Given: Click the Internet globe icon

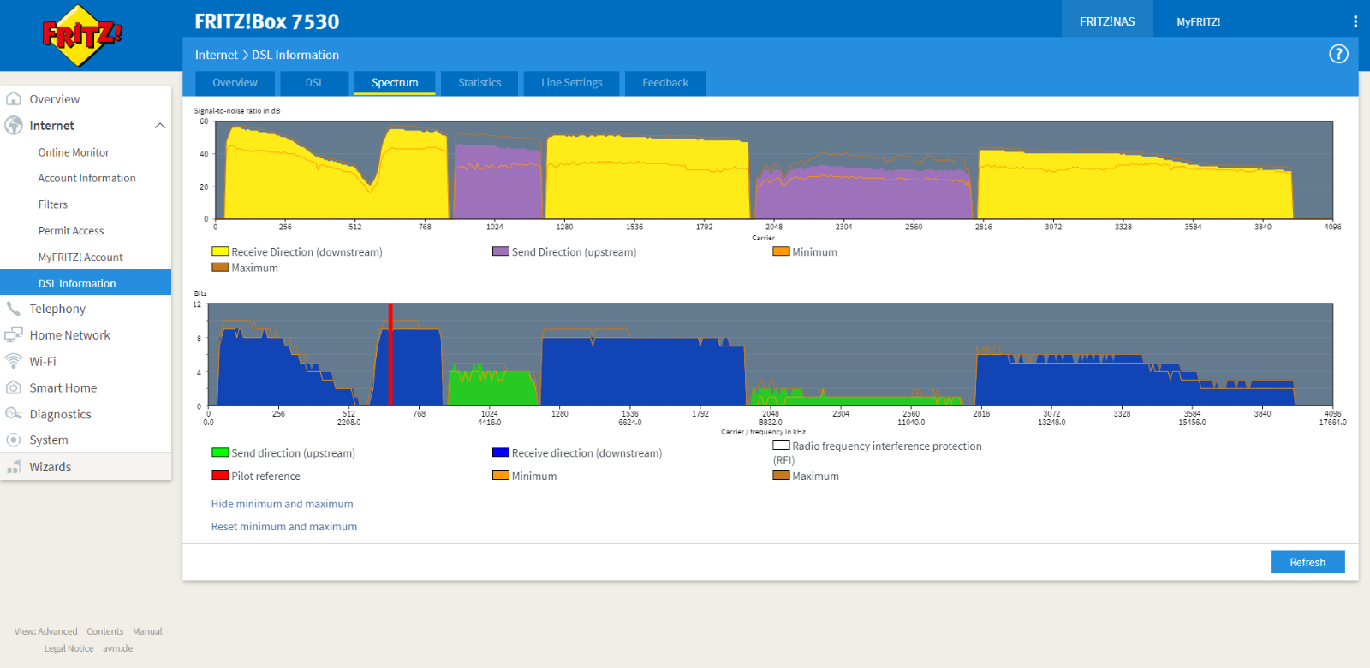Looking at the screenshot, I should 14,125.
